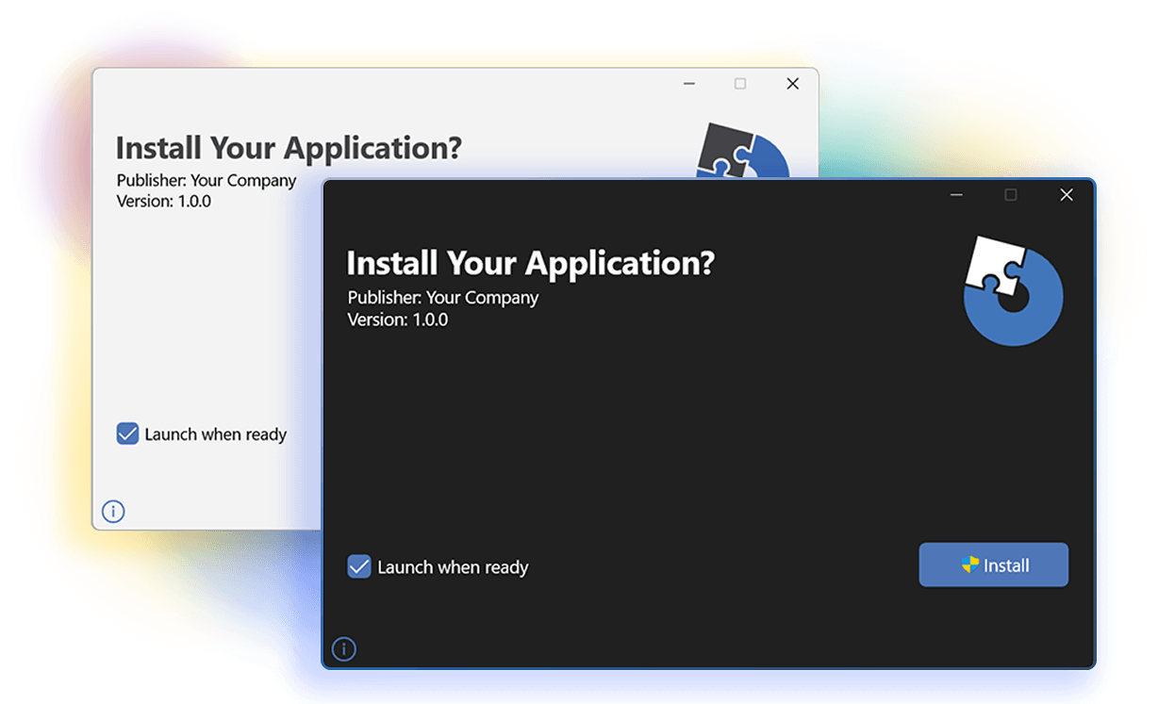This screenshot has width=1175, height=704.
Task: Uncheck Launch when ready in the light window
Action: (126, 434)
